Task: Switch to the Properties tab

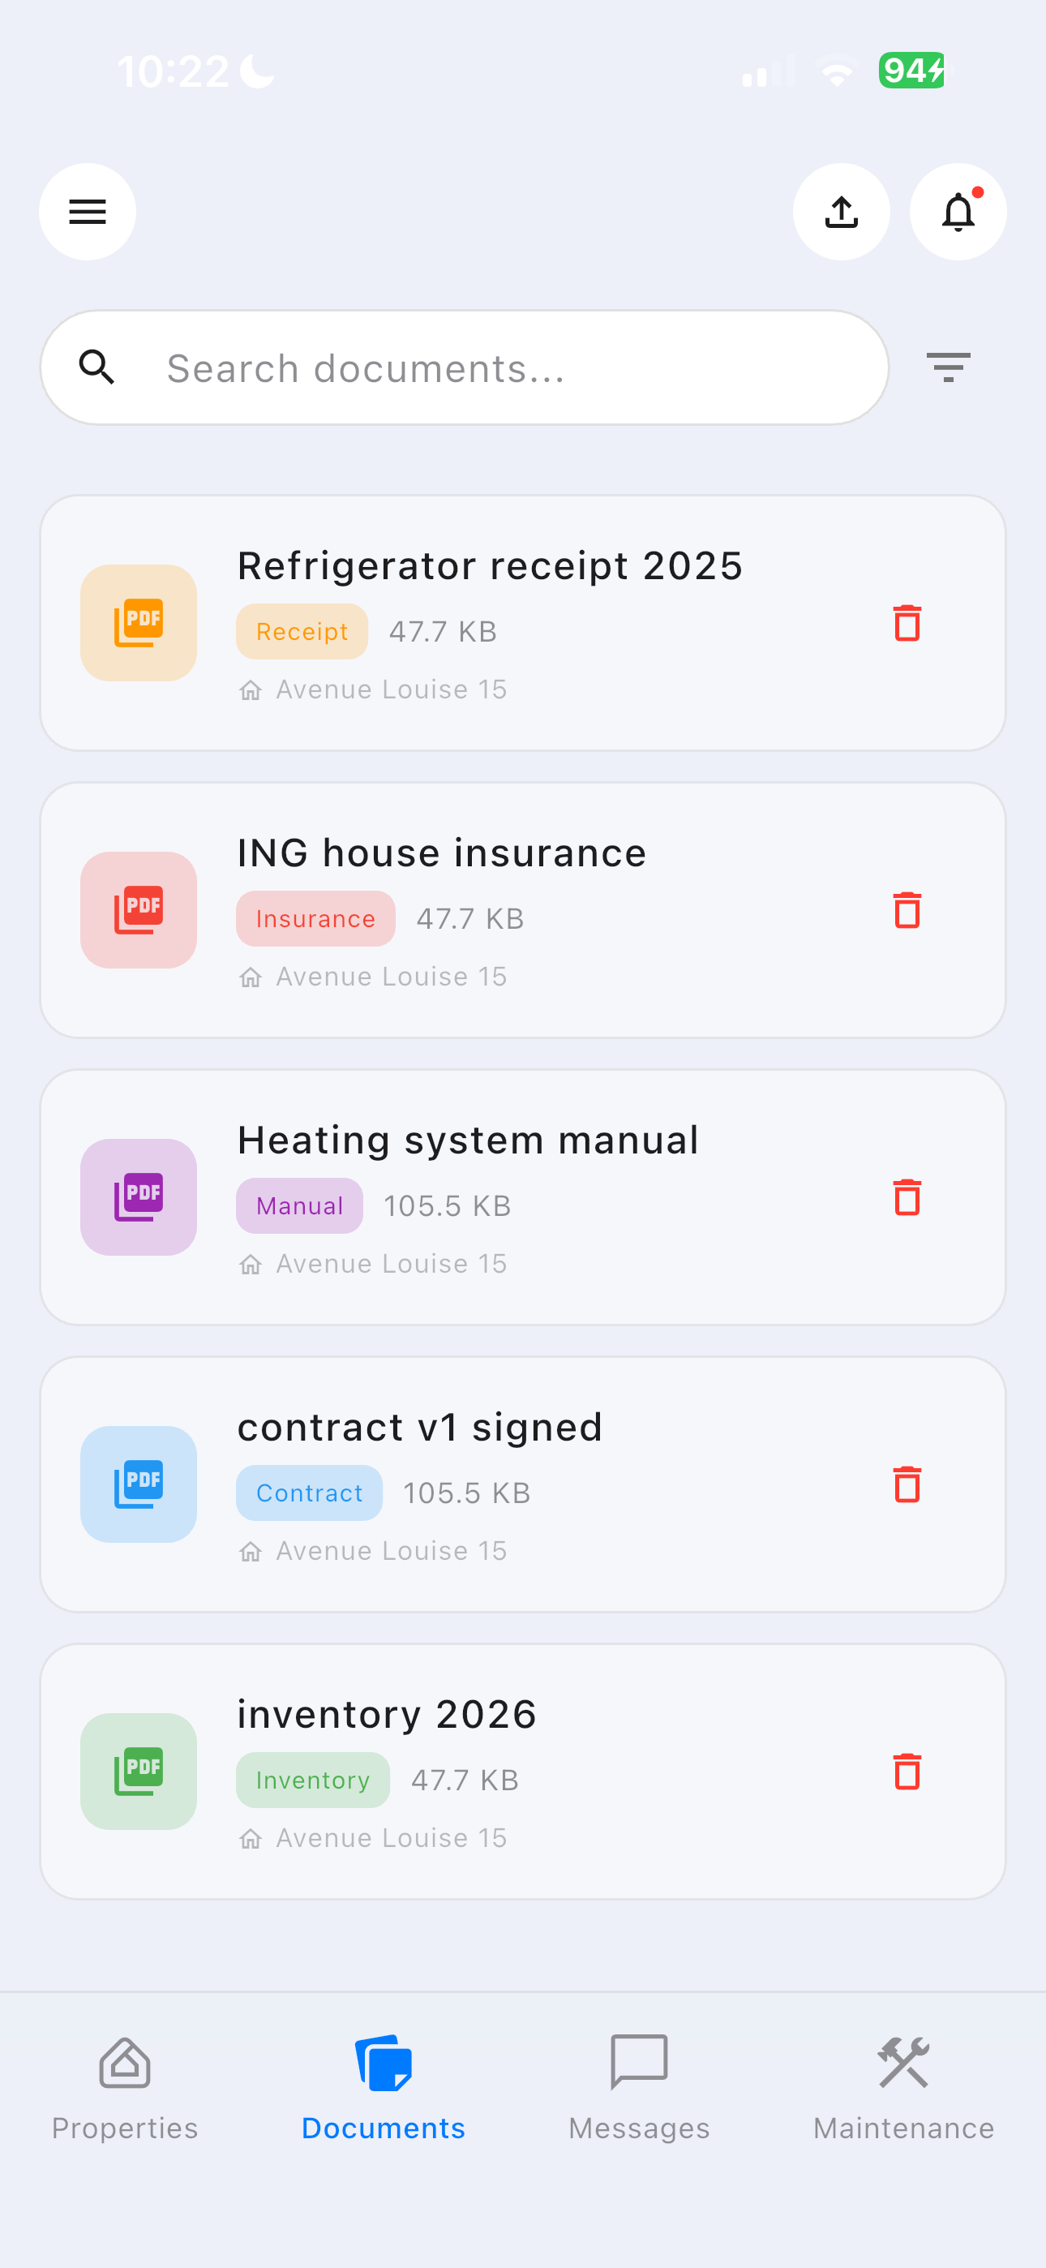Action: (x=125, y=2086)
